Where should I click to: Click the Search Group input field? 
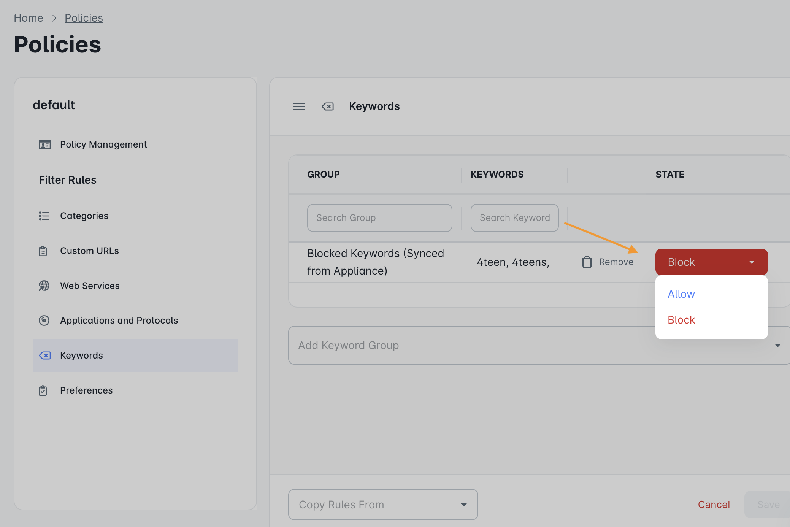379,218
